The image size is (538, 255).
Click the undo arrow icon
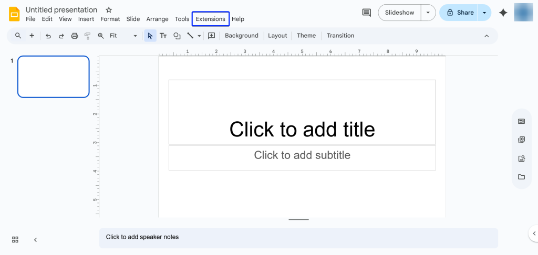[48, 36]
